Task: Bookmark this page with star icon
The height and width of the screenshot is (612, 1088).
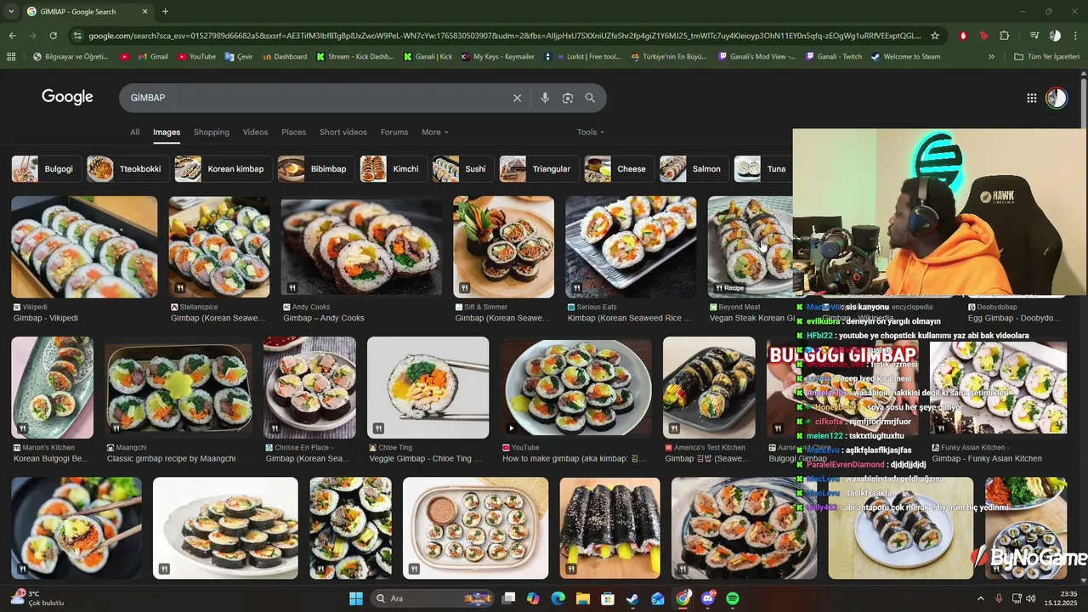Action: pos(935,36)
